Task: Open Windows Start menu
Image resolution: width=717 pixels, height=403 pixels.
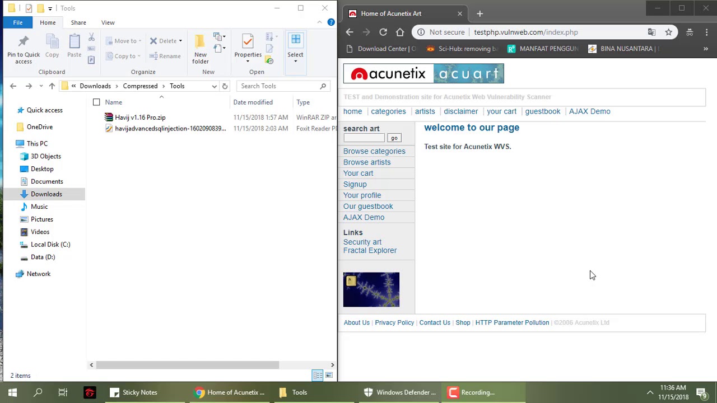Action: click(x=12, y=392)
